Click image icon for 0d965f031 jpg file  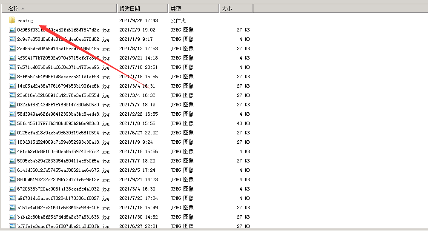[x=12, y=30]
